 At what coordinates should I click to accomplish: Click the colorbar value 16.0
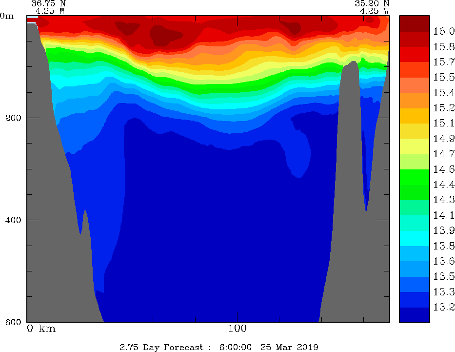444,31
